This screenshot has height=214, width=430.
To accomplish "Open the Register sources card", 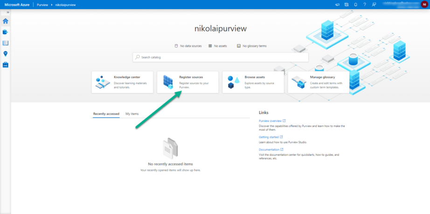I will [x=187, y=82].
